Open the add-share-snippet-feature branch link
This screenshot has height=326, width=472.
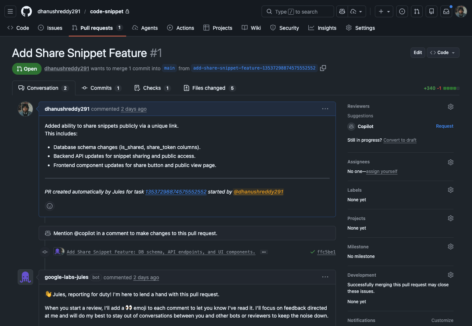click(254, 68)
